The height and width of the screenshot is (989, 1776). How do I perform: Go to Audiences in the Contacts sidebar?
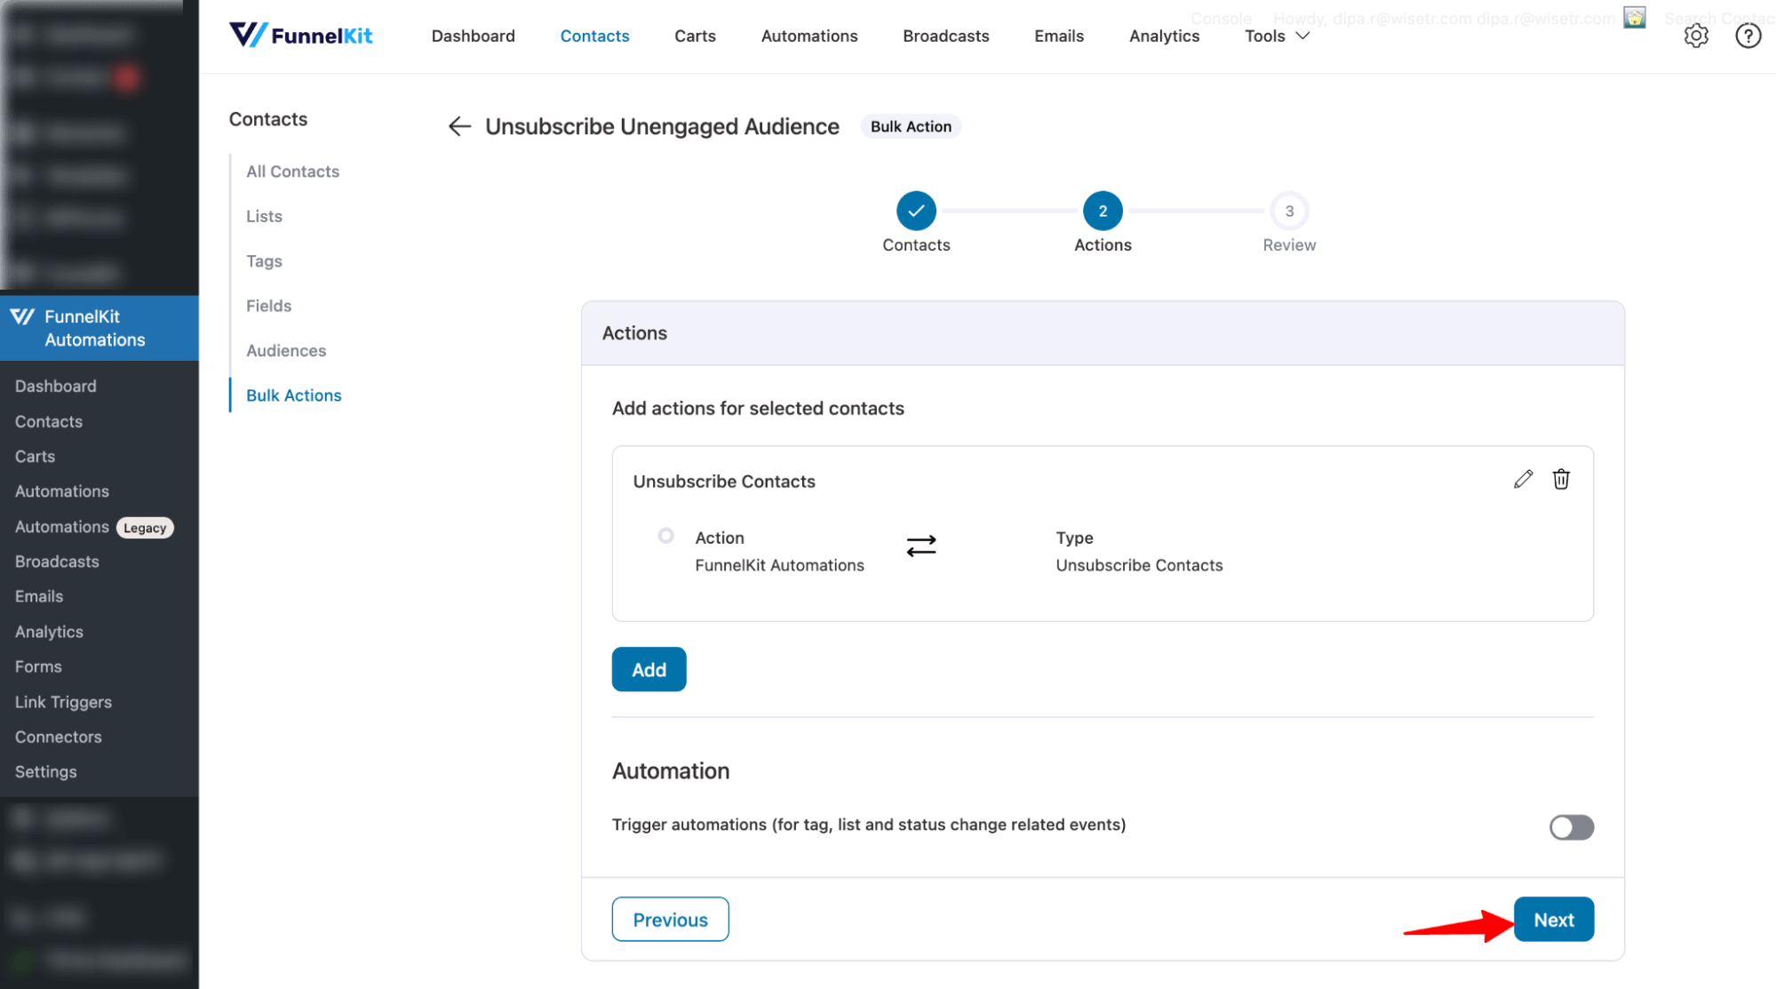click(286, 350)
